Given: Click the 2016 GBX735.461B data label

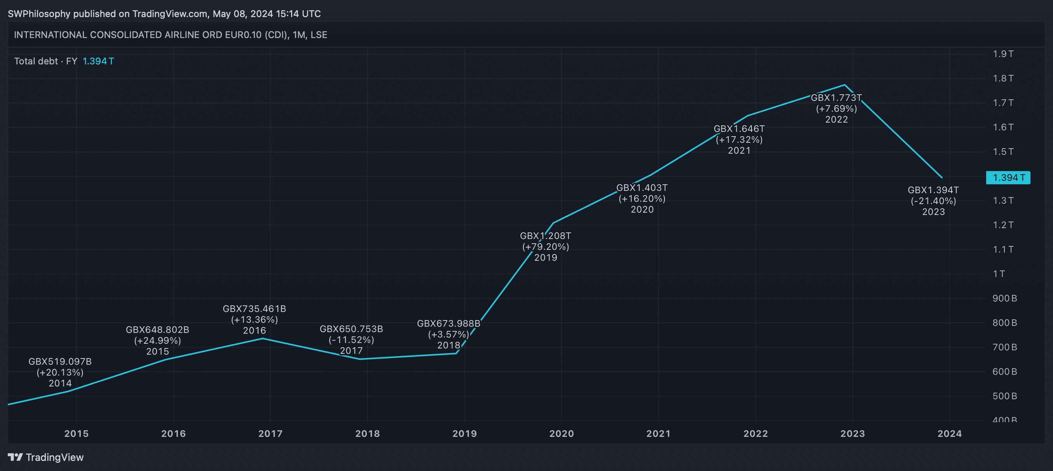Looking at the screenshot, I should 254,320.
